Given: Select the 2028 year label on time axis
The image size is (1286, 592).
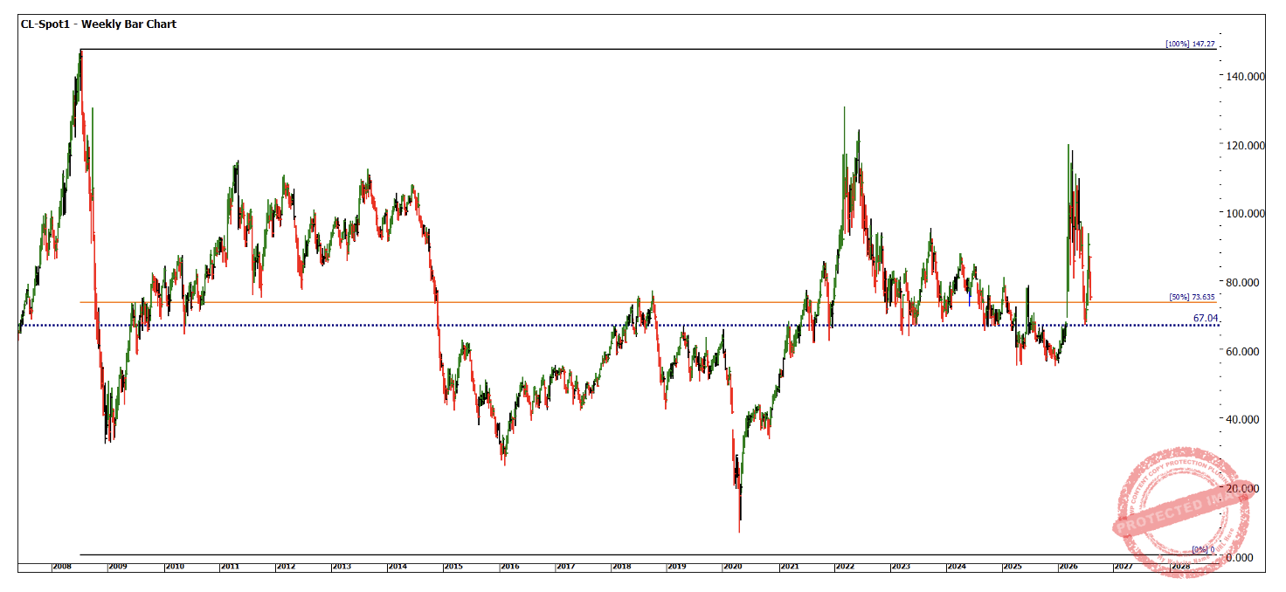Looking at the screenshot, I should pos(1180,567).
